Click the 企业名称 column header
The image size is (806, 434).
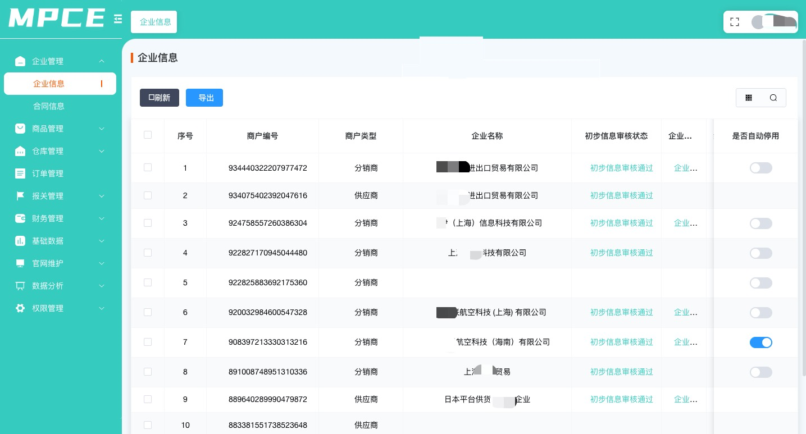coord(487,136)
